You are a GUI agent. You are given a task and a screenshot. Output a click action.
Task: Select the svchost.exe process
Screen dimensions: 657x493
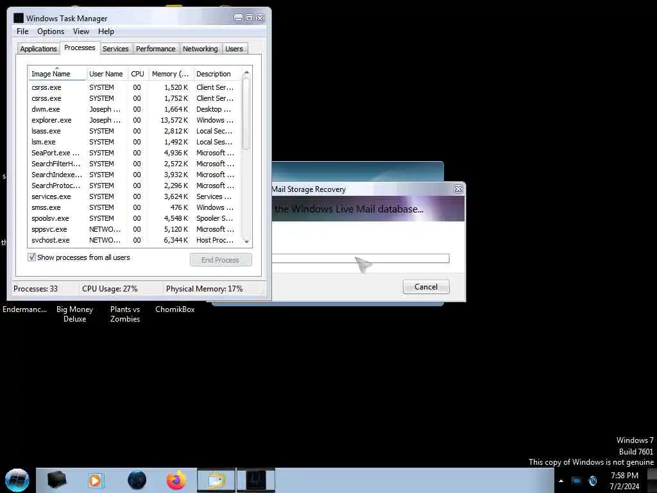(135, 240)
